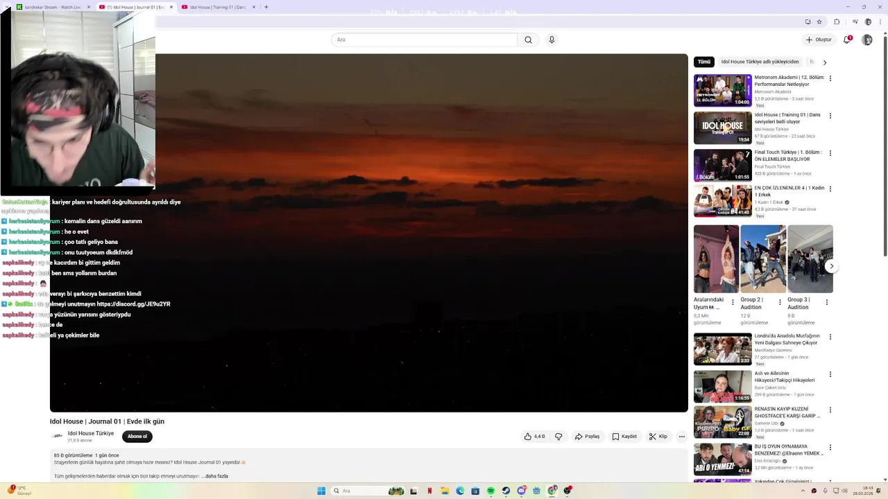
Task: Open options for Metronom Akademi video
Action: click(830, 78)
